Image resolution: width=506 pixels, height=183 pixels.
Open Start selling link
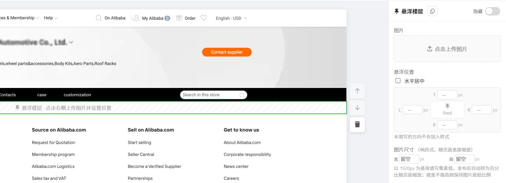(139, 142)
